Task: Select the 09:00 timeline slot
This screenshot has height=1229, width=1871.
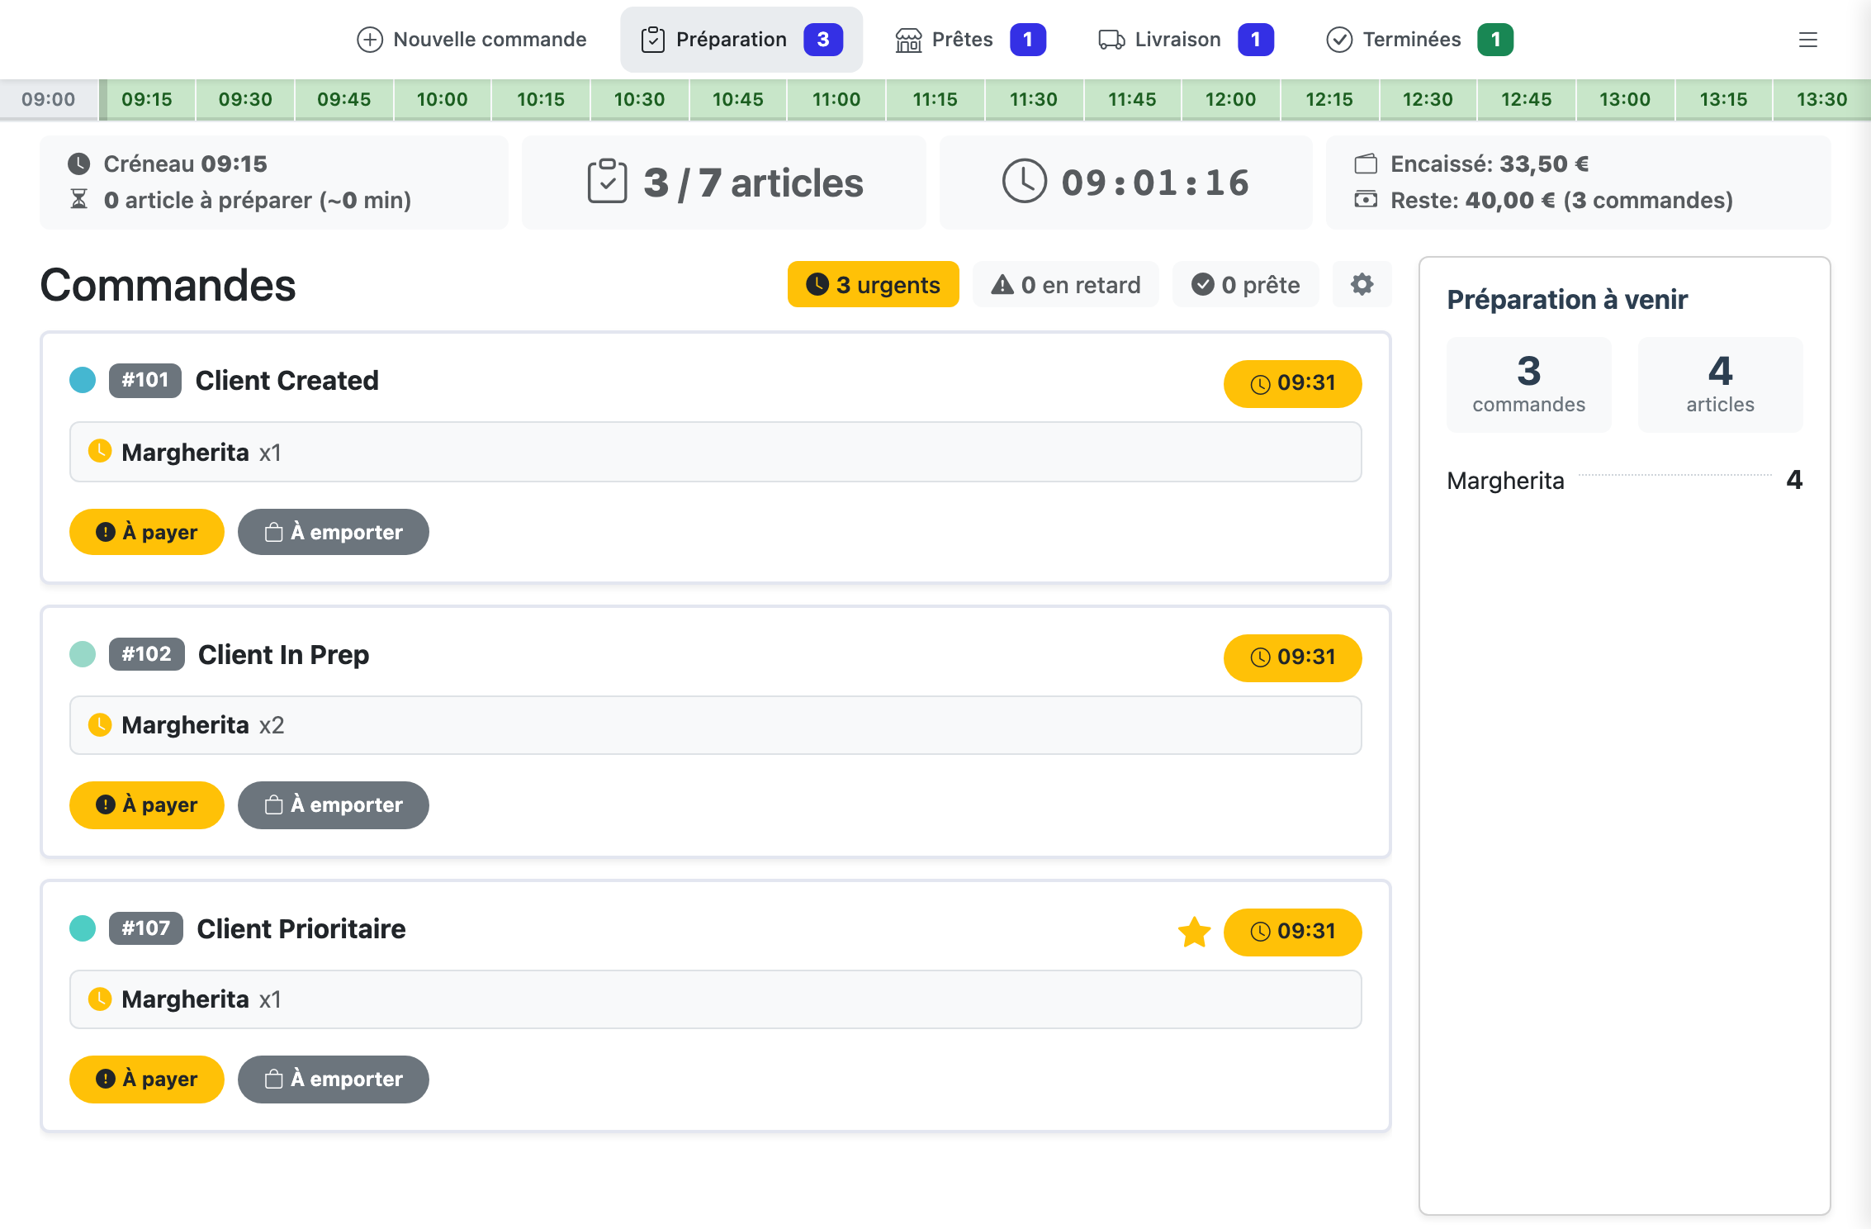Action: (x=49, y=99)
